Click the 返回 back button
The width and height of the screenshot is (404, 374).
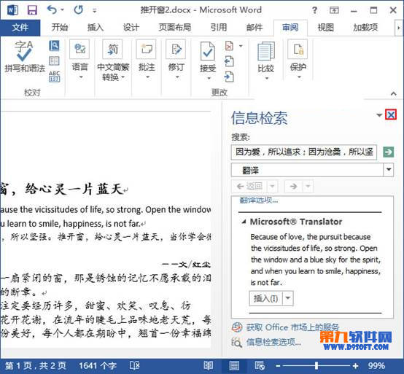coord(249,186)
